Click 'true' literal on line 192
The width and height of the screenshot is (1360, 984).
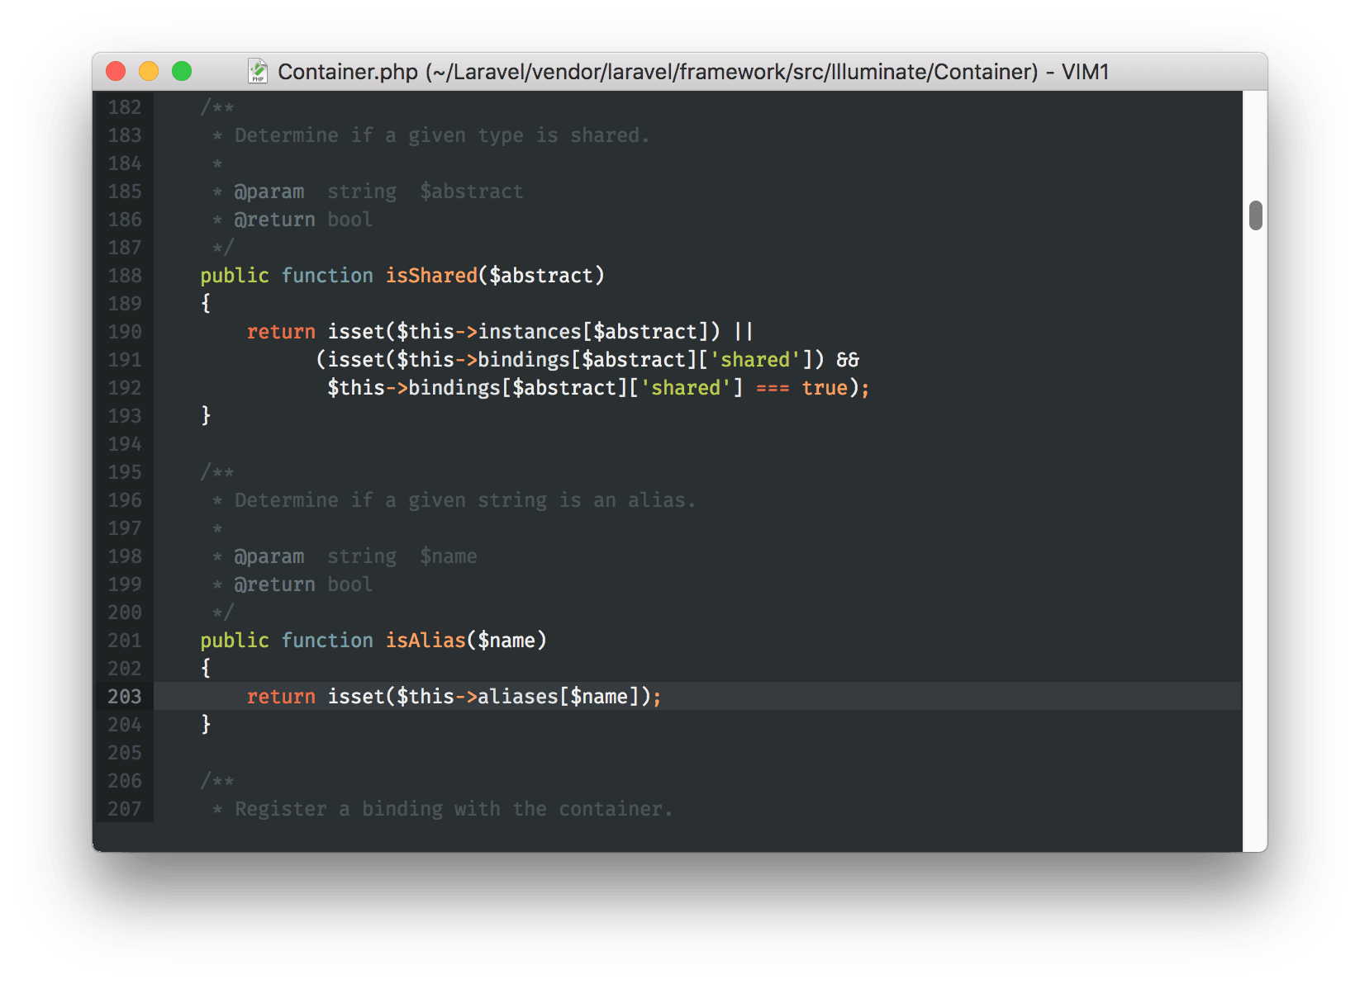pos(825,388)
